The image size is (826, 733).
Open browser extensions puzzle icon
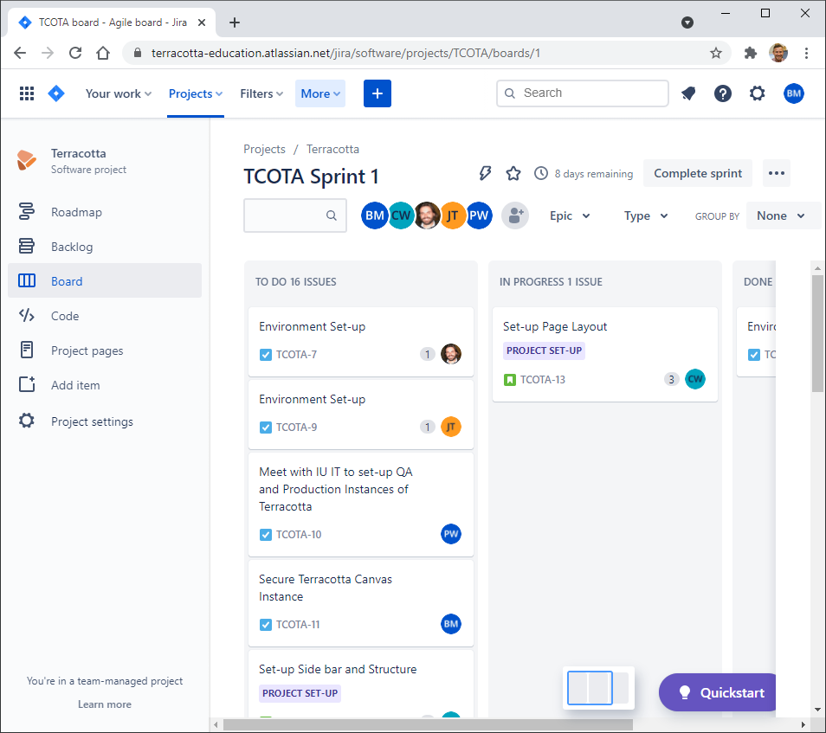click(x=750, y=53)
